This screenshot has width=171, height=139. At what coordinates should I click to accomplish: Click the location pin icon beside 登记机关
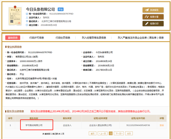27,21
